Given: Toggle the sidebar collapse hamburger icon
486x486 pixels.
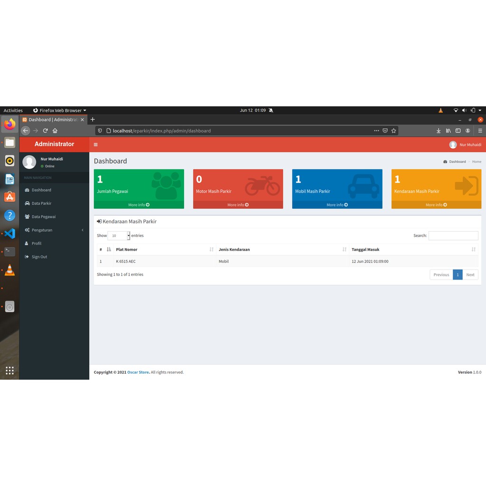Looking at the screenshot, I should click(95, 144).
